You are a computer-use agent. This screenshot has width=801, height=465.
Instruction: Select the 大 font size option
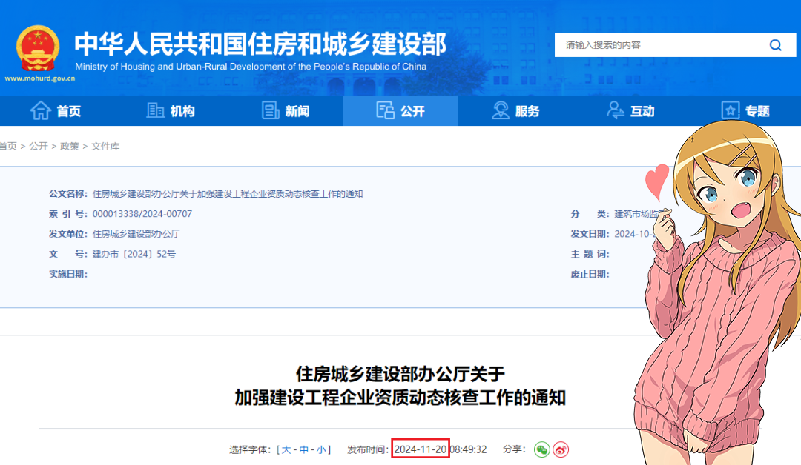(286, 449)
